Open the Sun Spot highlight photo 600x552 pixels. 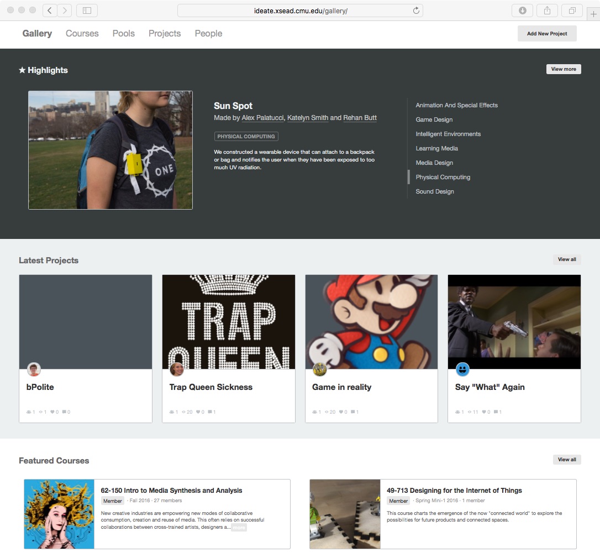coord(110,150)
